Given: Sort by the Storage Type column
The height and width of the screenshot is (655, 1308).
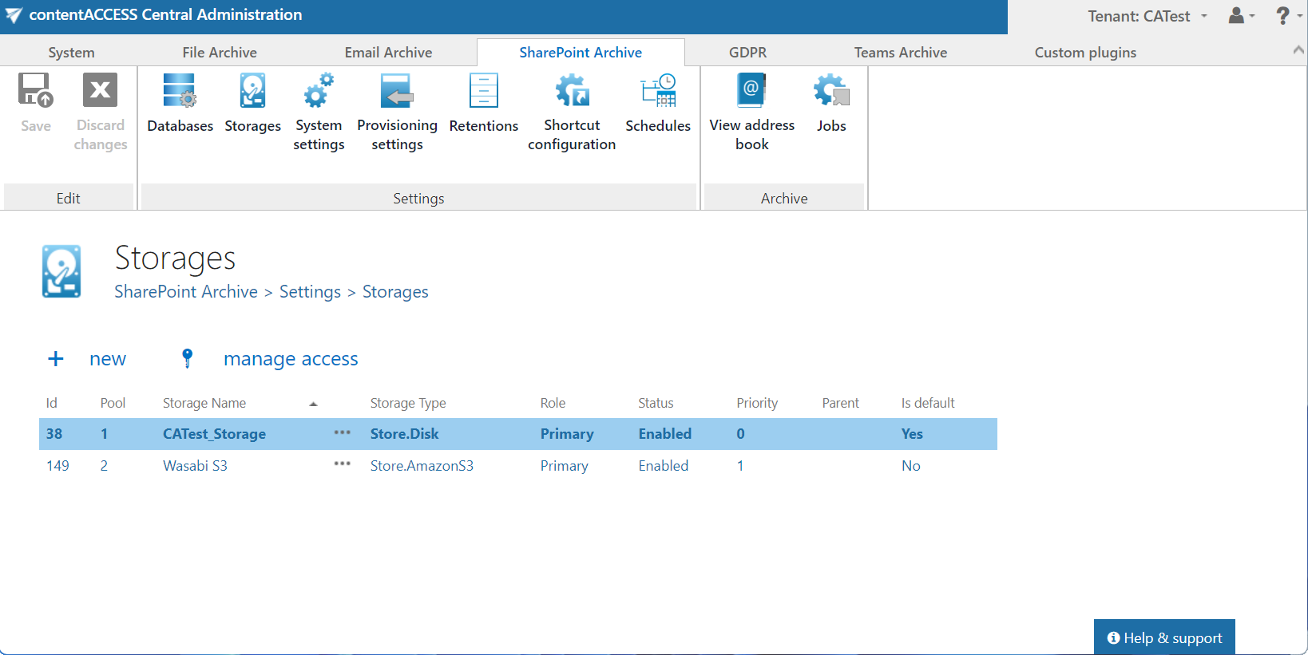Looking at the screenshot, I should click(408, 403).
